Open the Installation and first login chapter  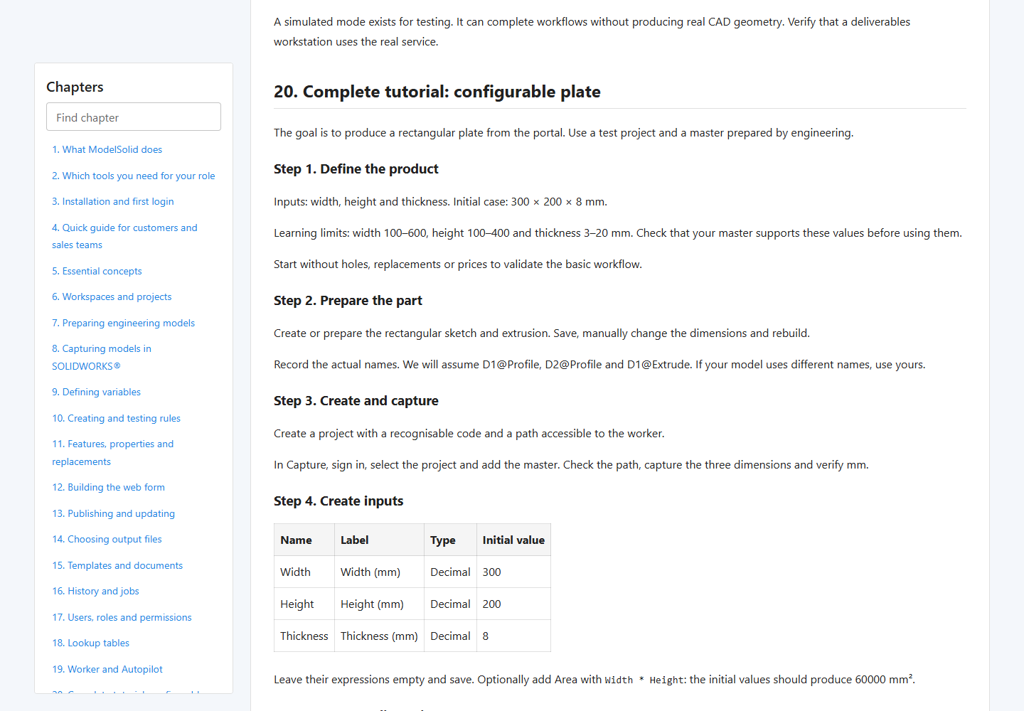click(112, 201)
